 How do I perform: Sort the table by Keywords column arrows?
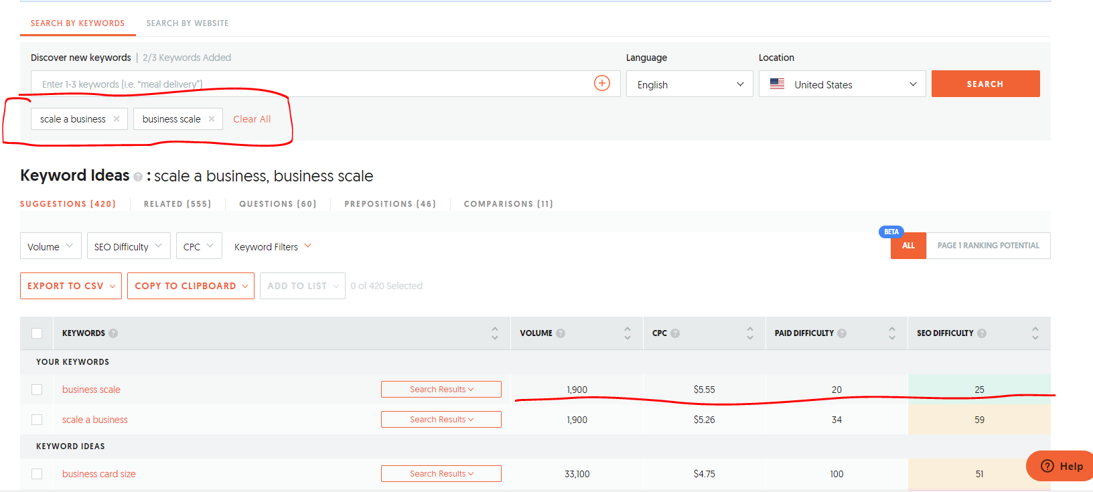[495, 333]
